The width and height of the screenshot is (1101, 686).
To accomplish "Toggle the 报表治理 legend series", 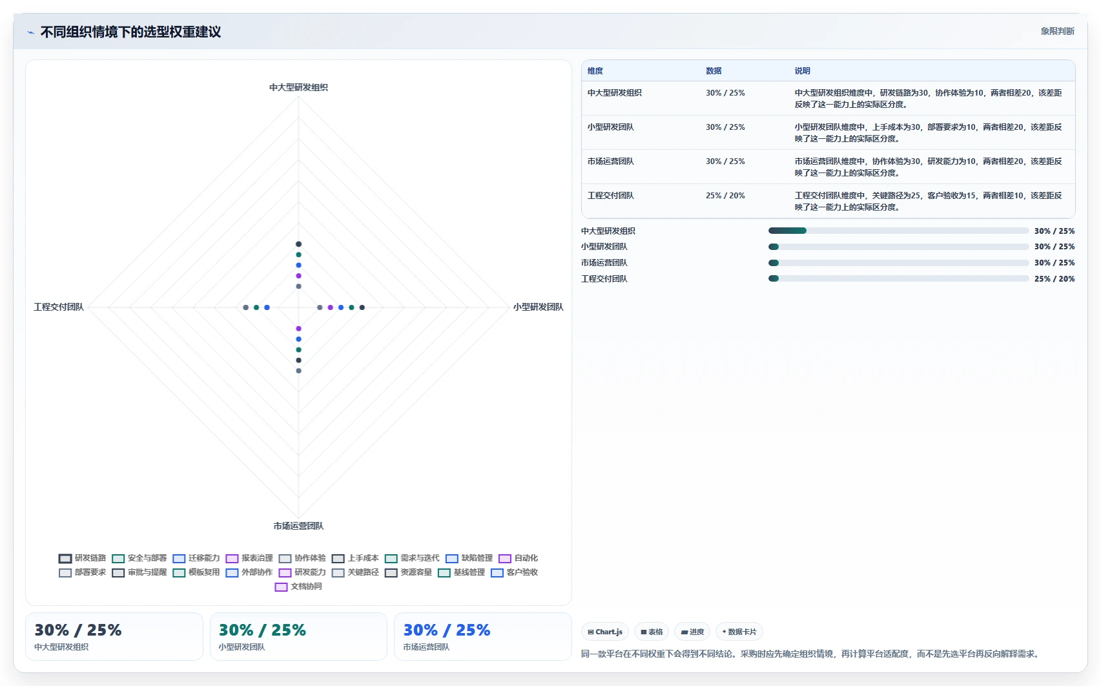I will (x=249, y=558).
